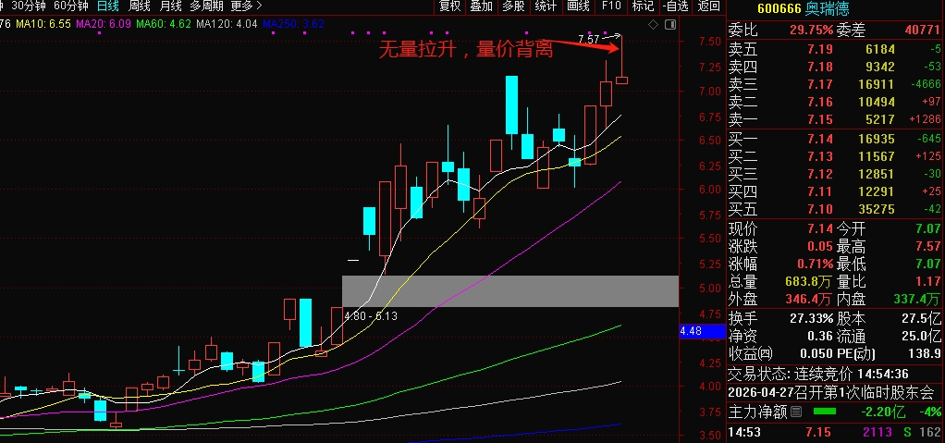The height and width of the screenshot is (443, 945).
Task: Click the MA60: 4.62 indicator label
Action: [x=164, y=25]
